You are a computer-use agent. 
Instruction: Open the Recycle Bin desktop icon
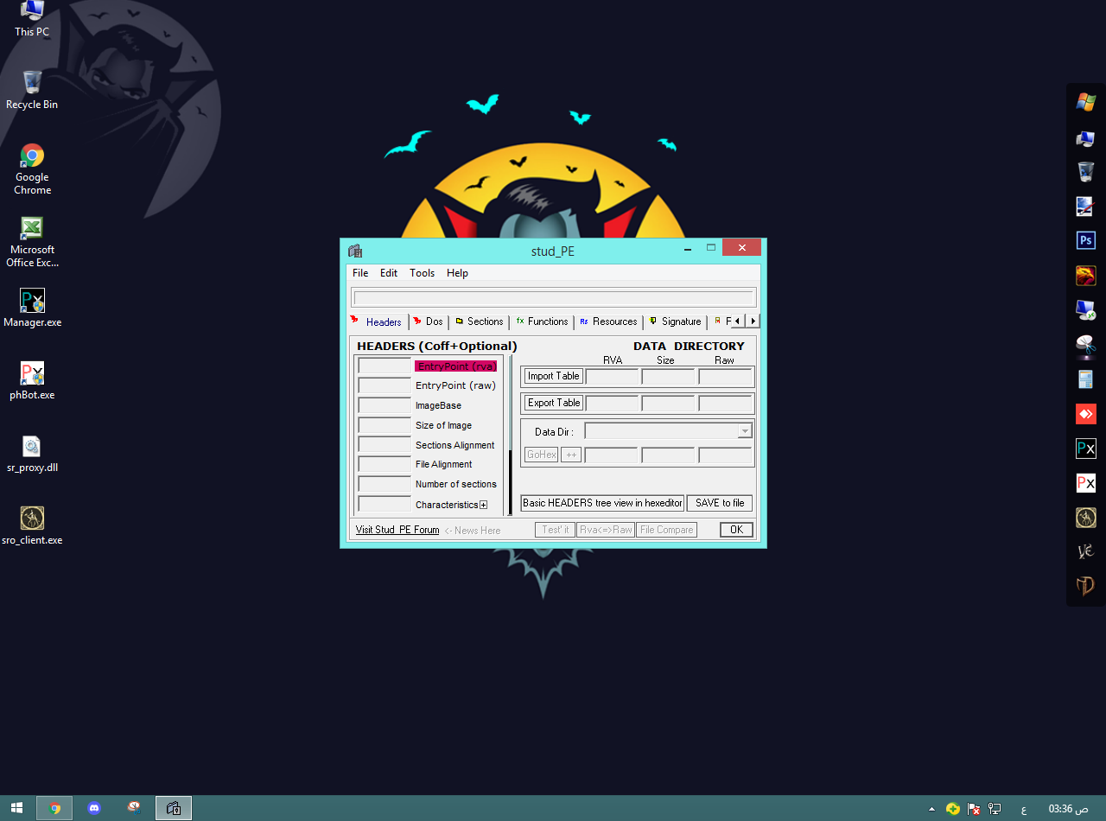tap(32, 91)
